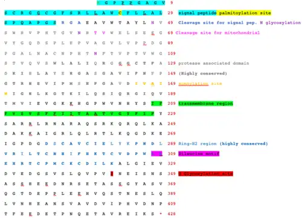Click the cyan 'signal peptide' legend label
Viewport: 302px width, 218px height.
tap(198, 13)
